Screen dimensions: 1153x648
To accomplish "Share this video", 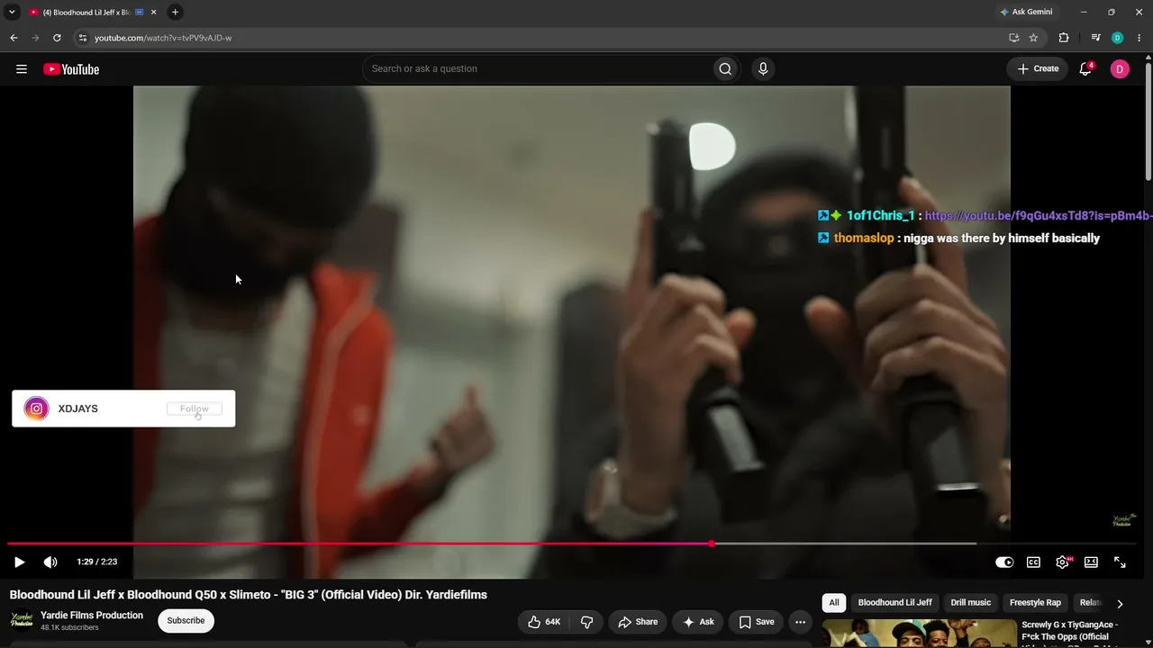I will point(638,622).
